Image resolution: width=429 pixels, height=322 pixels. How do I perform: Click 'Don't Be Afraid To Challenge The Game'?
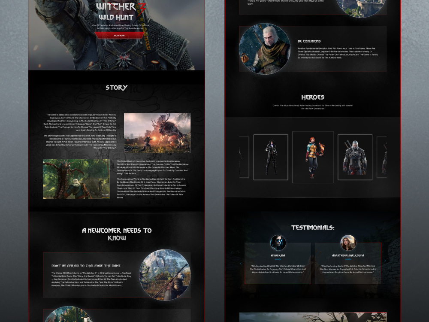pos(86,266)
